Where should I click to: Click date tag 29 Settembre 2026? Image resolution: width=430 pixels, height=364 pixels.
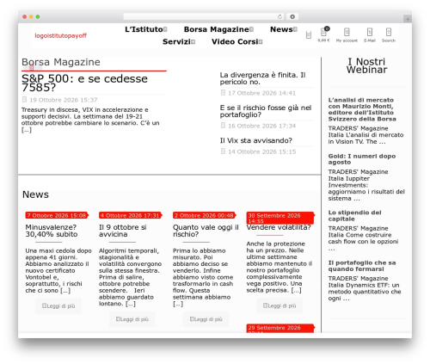pos(280,328)
